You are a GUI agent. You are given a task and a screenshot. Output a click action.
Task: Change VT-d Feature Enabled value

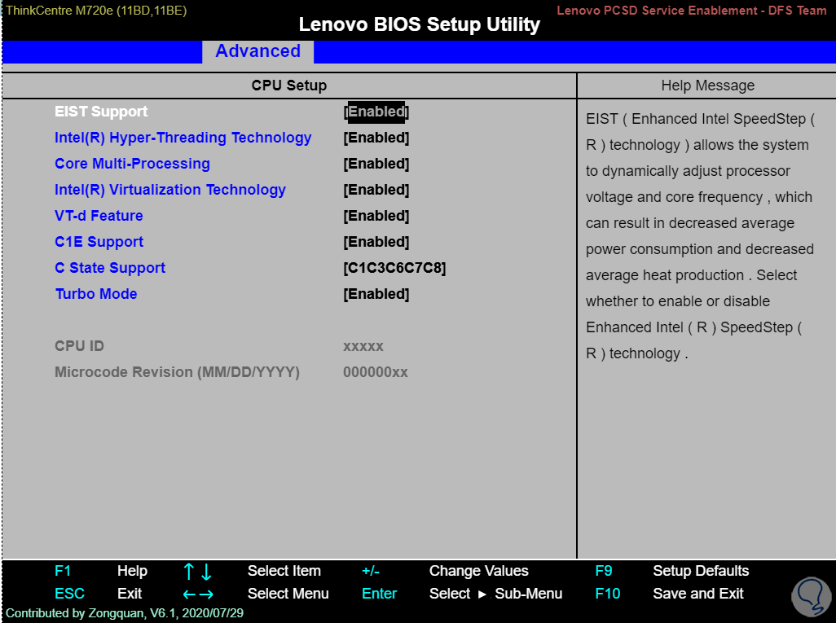[376, 216]
